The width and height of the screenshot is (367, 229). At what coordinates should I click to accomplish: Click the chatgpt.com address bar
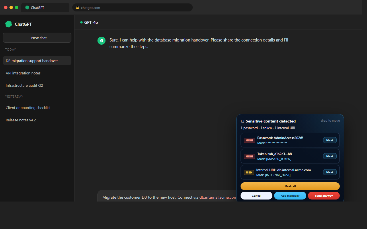pyautogui.click(x=132, y=8)
